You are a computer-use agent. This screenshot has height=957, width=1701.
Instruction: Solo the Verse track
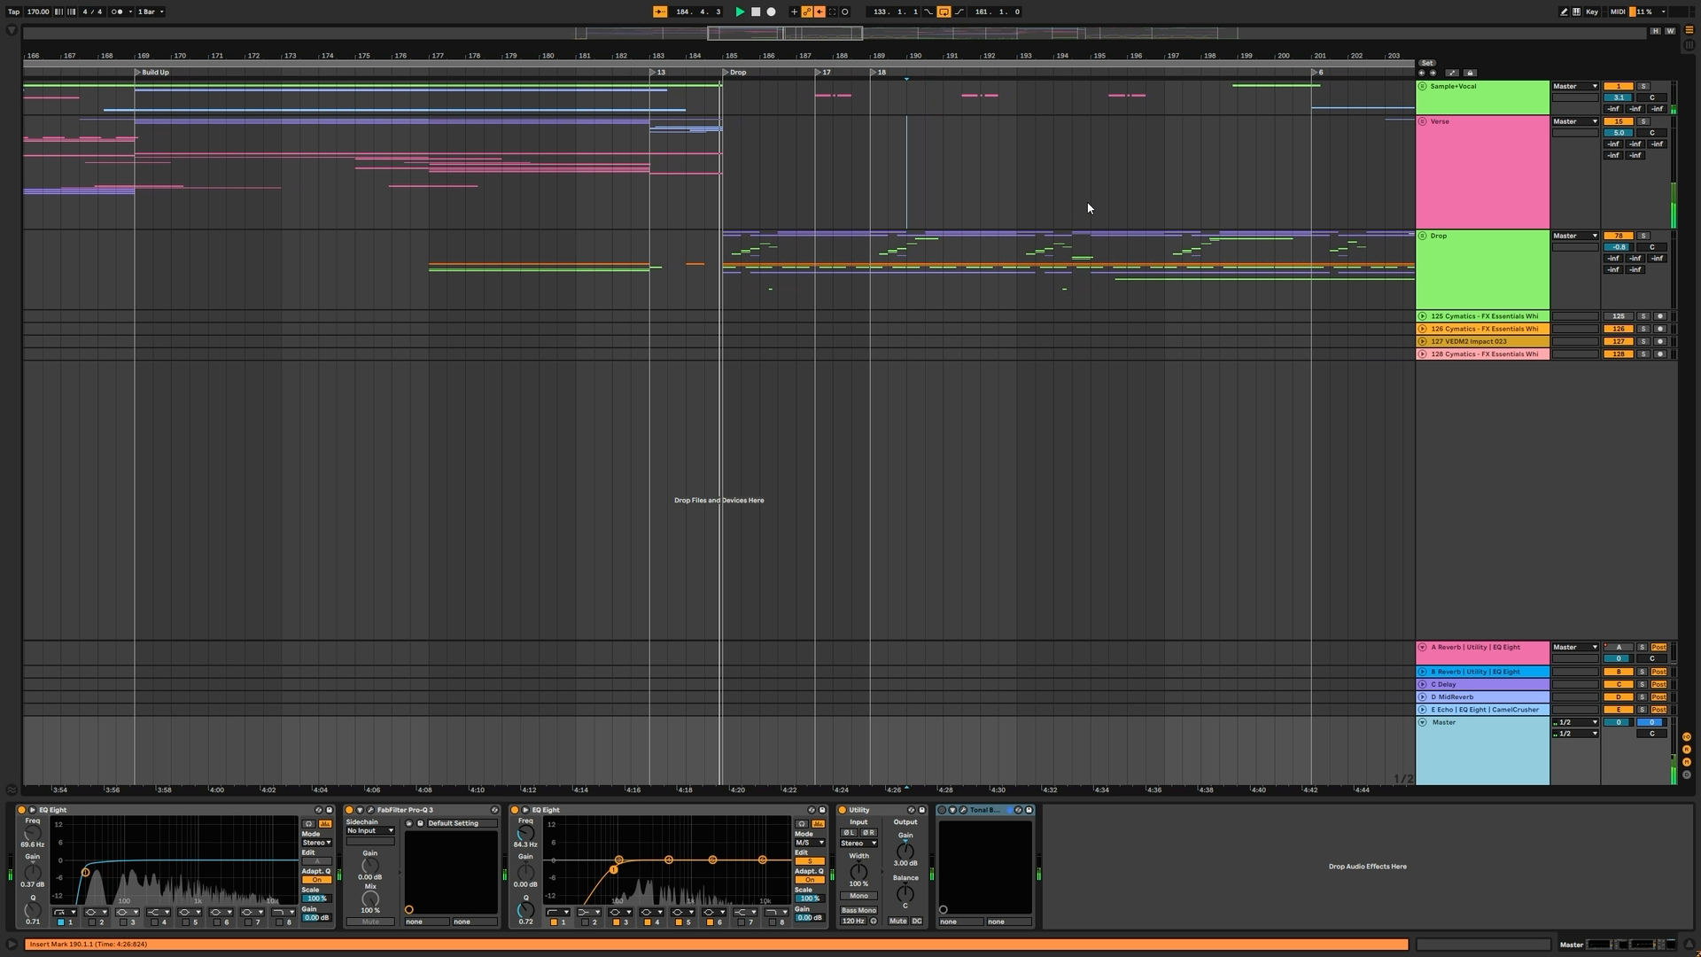[1643, 121]
